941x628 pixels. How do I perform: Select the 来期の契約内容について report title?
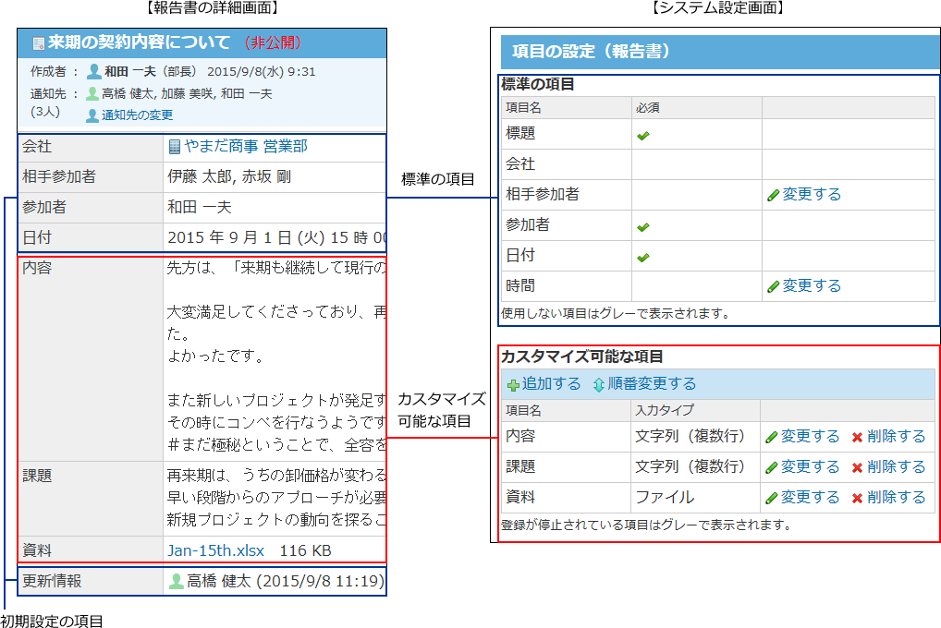click(x=140, y=42)
